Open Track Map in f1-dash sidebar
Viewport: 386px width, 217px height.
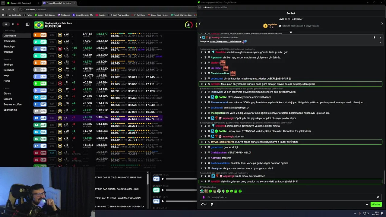(9, 41)
